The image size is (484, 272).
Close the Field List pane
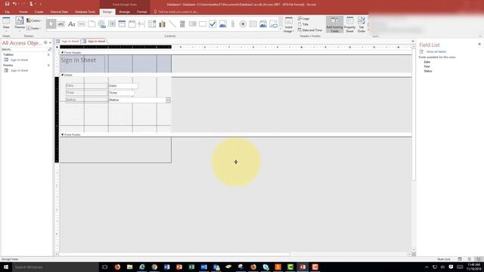point(479,45)
